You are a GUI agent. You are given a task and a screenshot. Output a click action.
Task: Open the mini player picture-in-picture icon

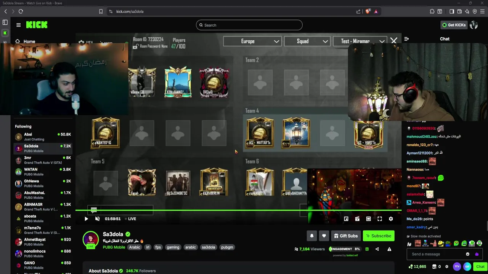click(346, 219)
